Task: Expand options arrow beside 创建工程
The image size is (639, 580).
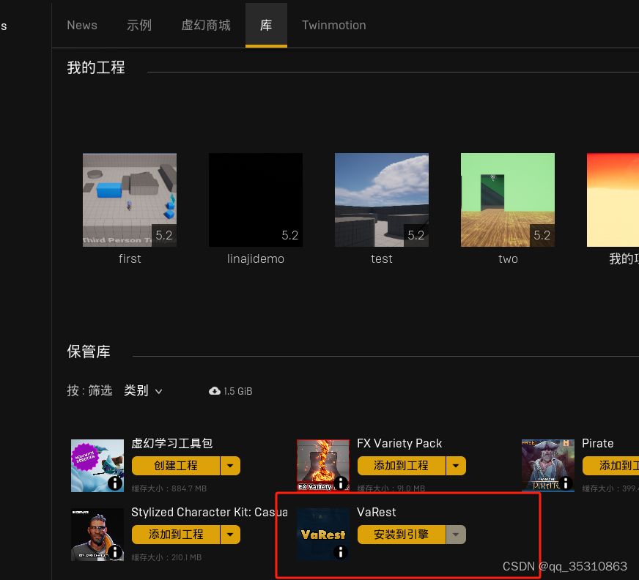Action: pyautogui.click(x=230, y=466)
